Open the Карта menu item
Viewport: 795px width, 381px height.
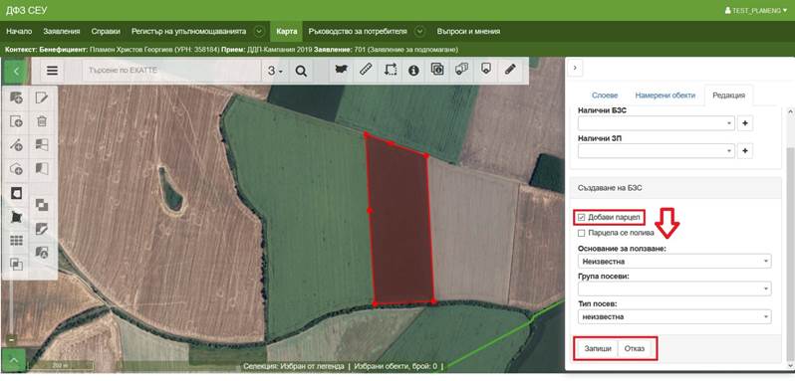pyautogui.click(x=287, y=32)
